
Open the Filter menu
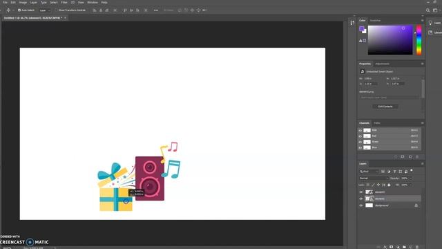pos(64,2)
